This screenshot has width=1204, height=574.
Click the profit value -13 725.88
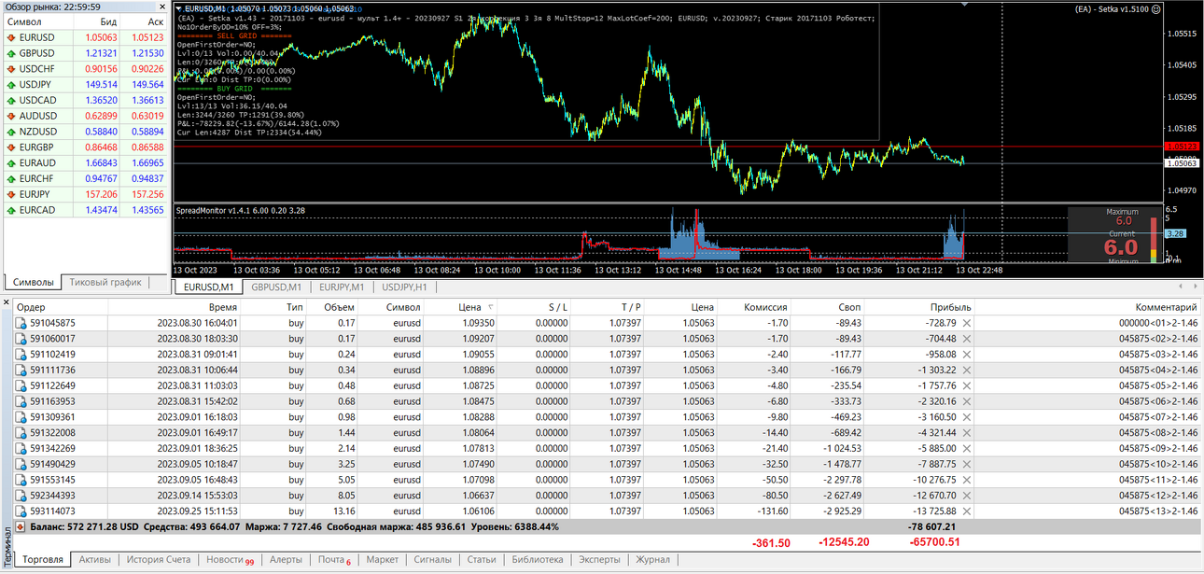click(x=931, y=511)
